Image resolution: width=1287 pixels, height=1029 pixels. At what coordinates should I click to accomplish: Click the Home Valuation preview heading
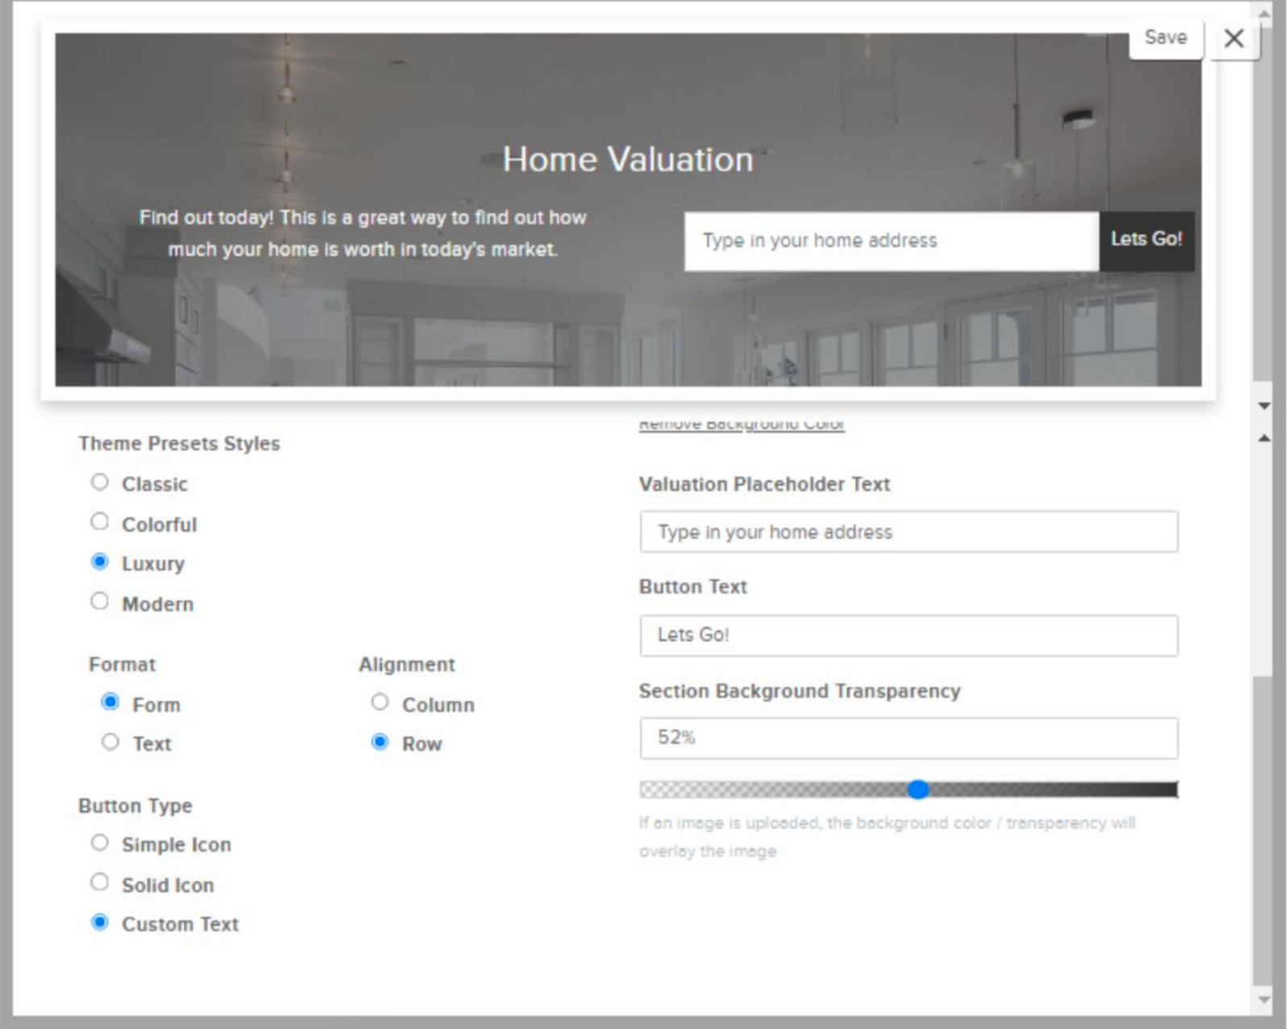[x=627, y=159]
